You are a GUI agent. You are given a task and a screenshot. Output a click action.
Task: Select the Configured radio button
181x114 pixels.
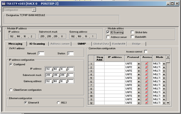11,64
